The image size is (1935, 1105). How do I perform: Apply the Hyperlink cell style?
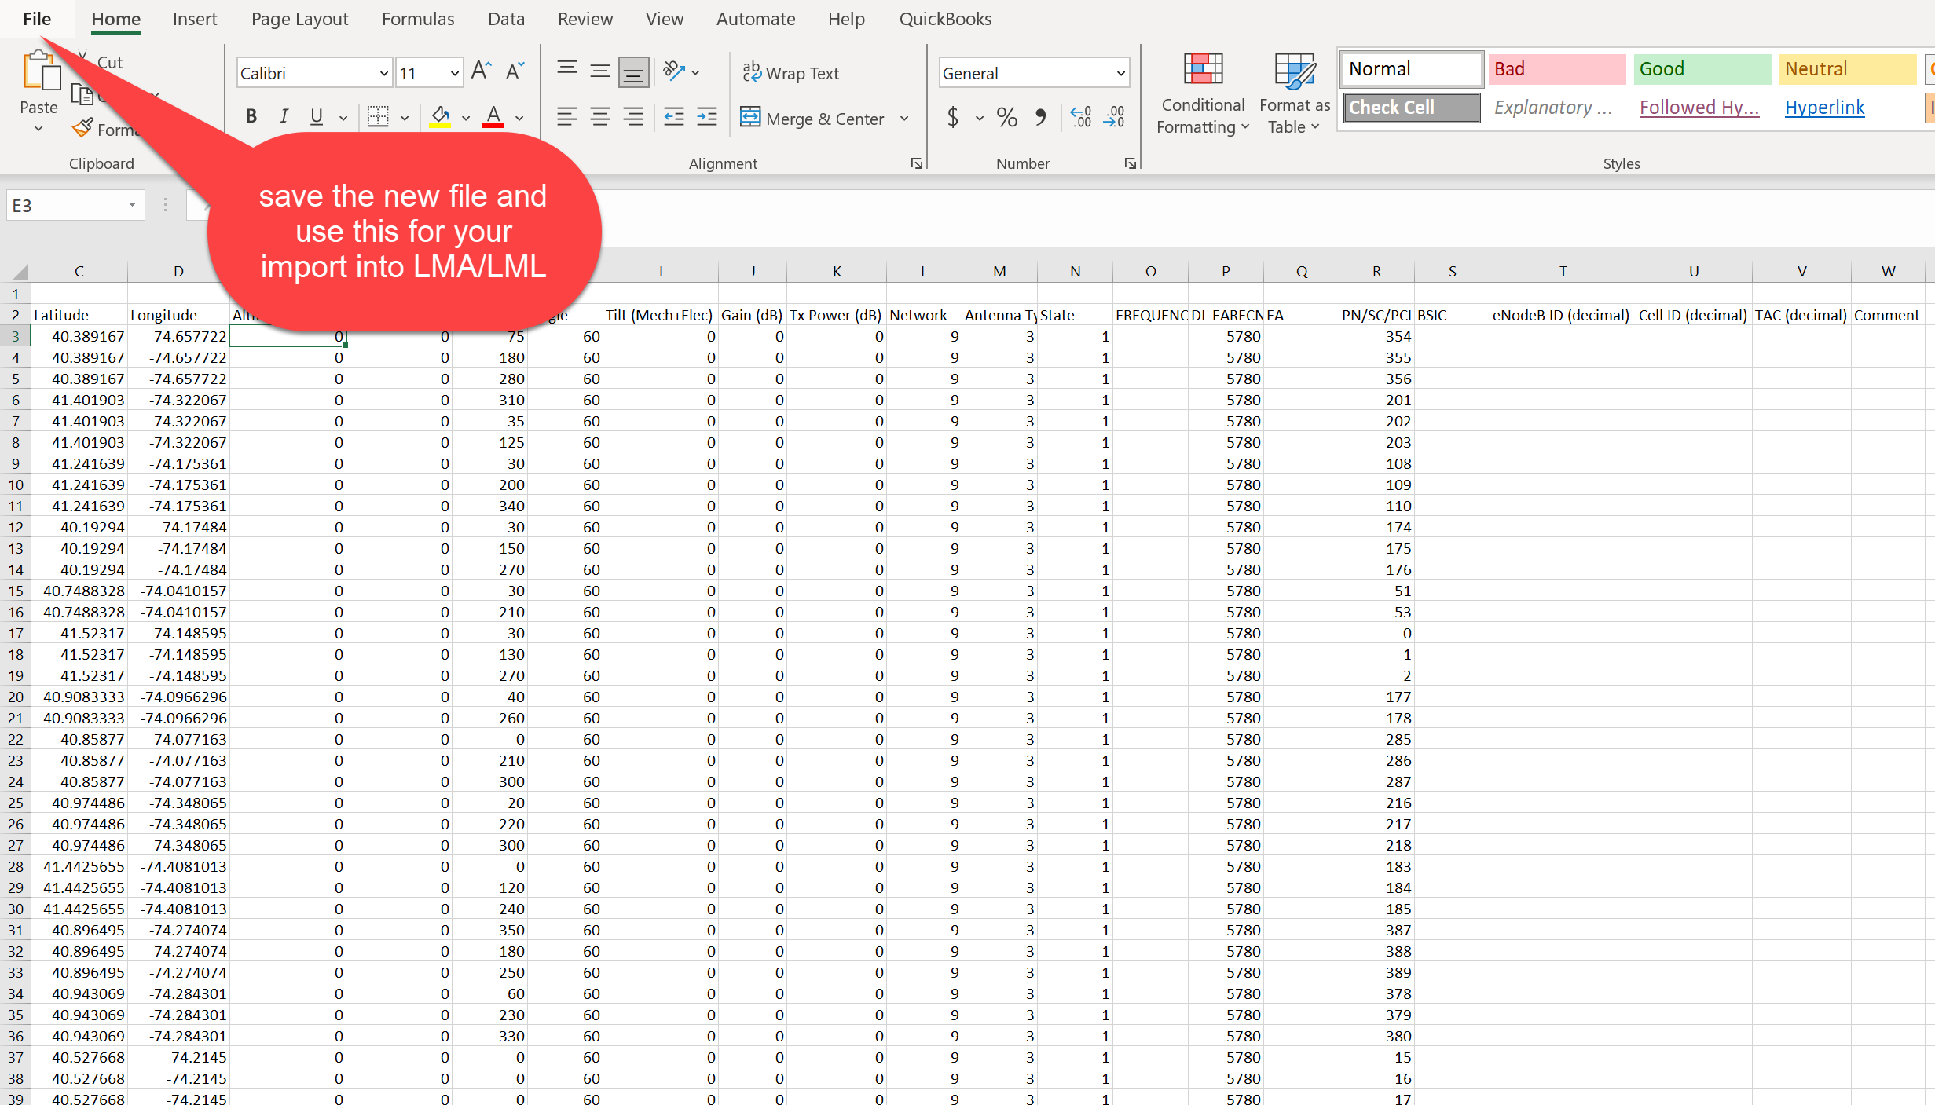coord(1824,108)
